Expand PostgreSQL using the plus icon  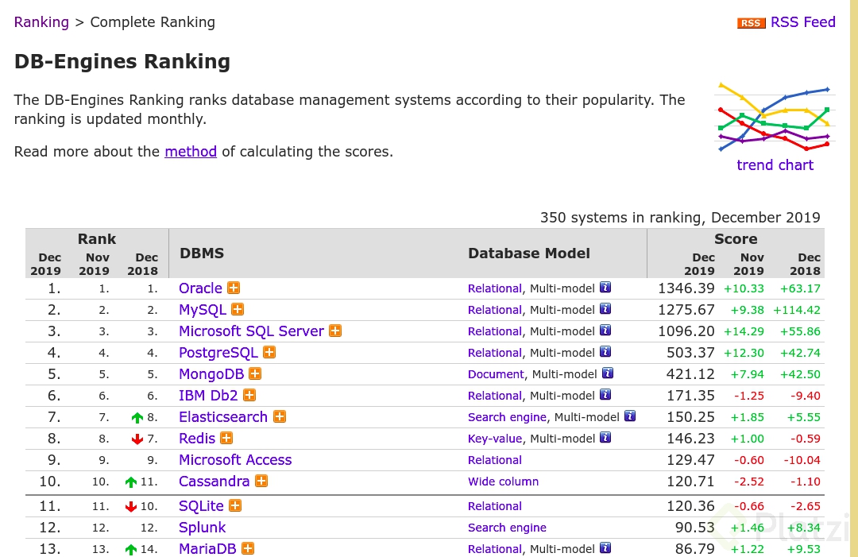click(269, 352)
